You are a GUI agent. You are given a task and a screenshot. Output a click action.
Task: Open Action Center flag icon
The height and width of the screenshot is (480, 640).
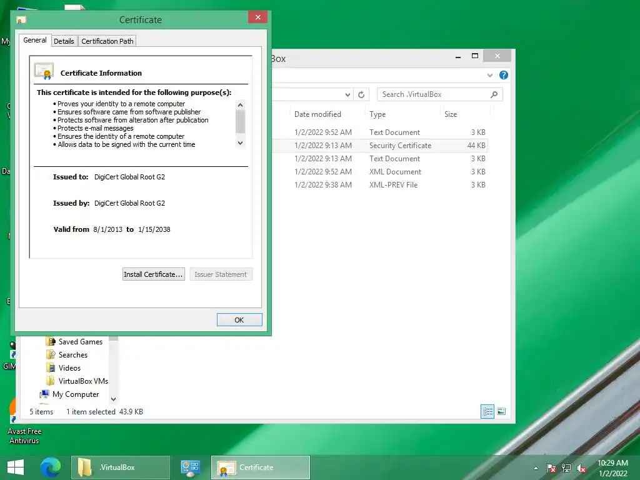pos(551,468)
